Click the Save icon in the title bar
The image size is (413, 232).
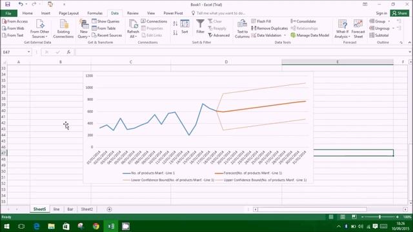[8, 5]
